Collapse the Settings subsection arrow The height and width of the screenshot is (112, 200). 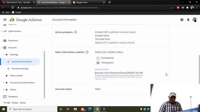[3, 55]
